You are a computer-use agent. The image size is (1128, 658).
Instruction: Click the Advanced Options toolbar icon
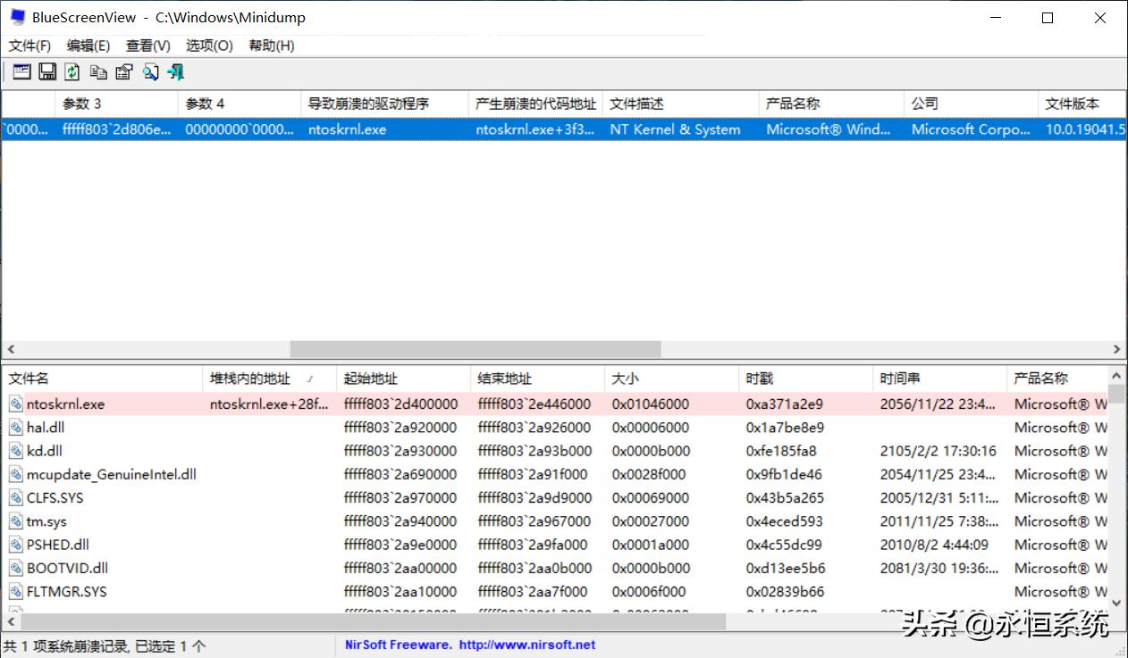pos(21,72)
